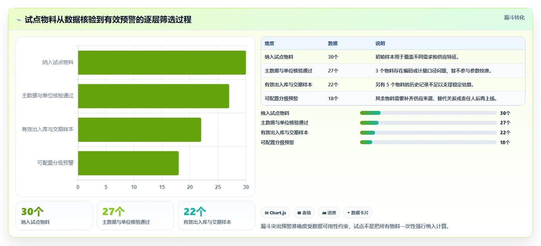Click the Chart.js tag chip
Screen dimensions: 541x246
pos(275,213)
